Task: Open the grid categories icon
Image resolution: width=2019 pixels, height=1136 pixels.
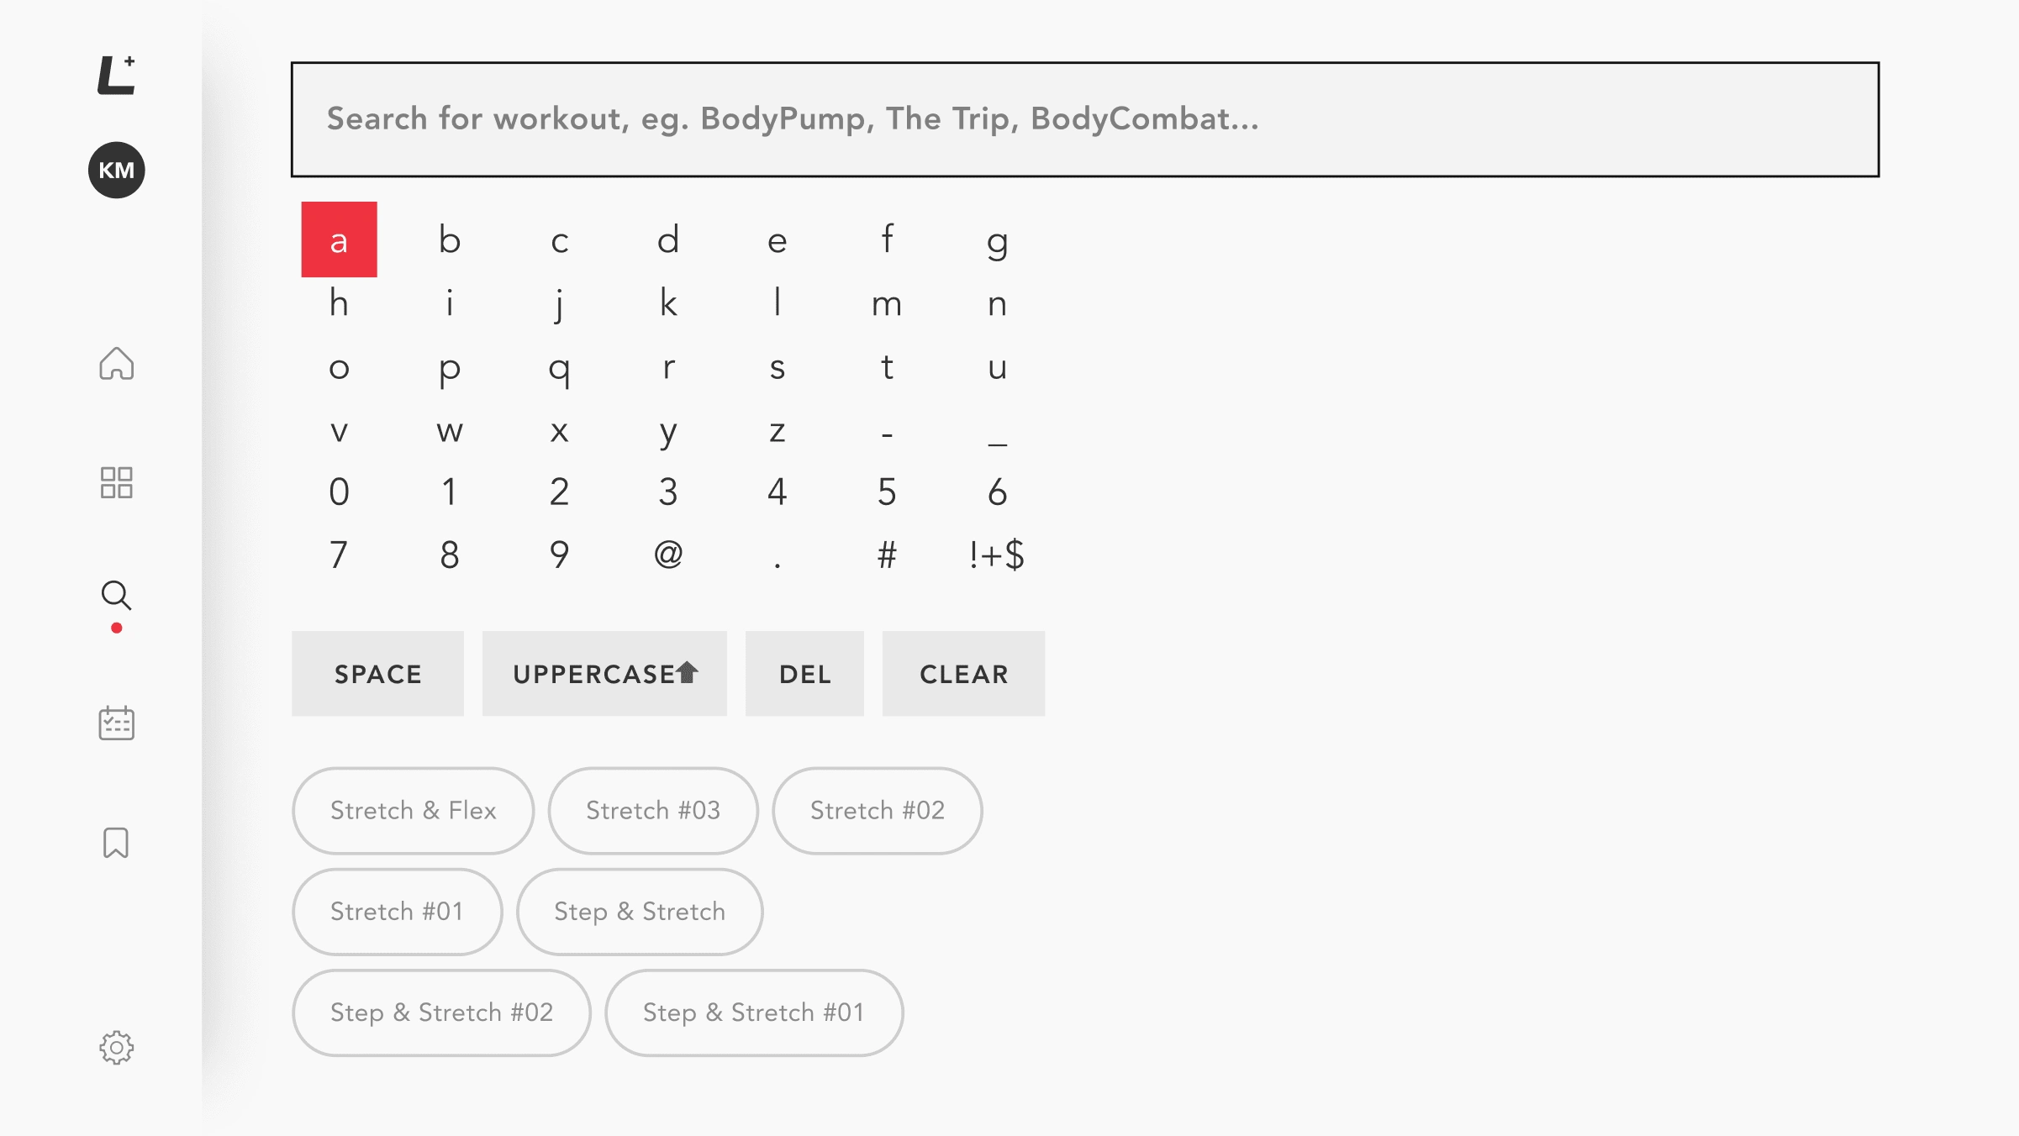Action: click(x=116, y=483)
